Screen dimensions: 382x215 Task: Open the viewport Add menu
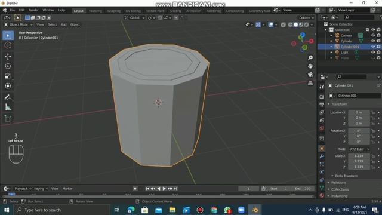64,24
